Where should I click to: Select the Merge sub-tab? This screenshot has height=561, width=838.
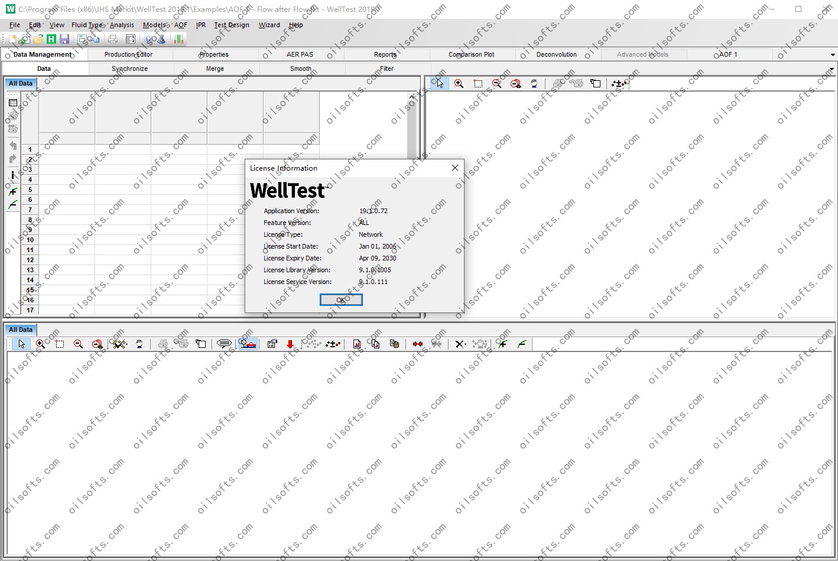[215, 69]
